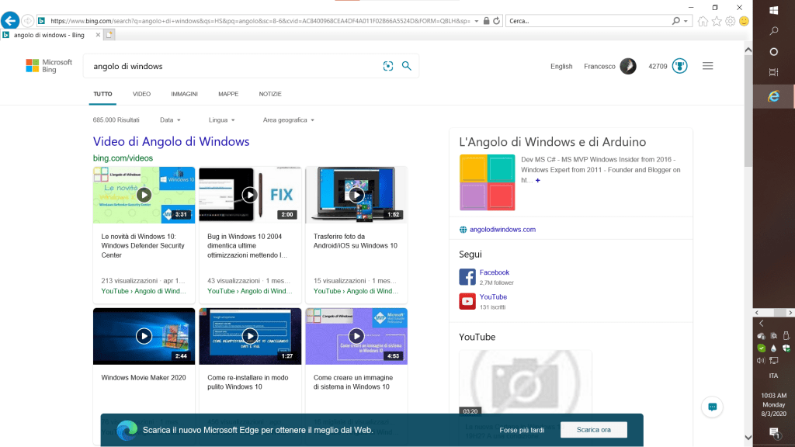Expand the Data filter dropdown
The image size is (795, 447).
click(170, 120)
